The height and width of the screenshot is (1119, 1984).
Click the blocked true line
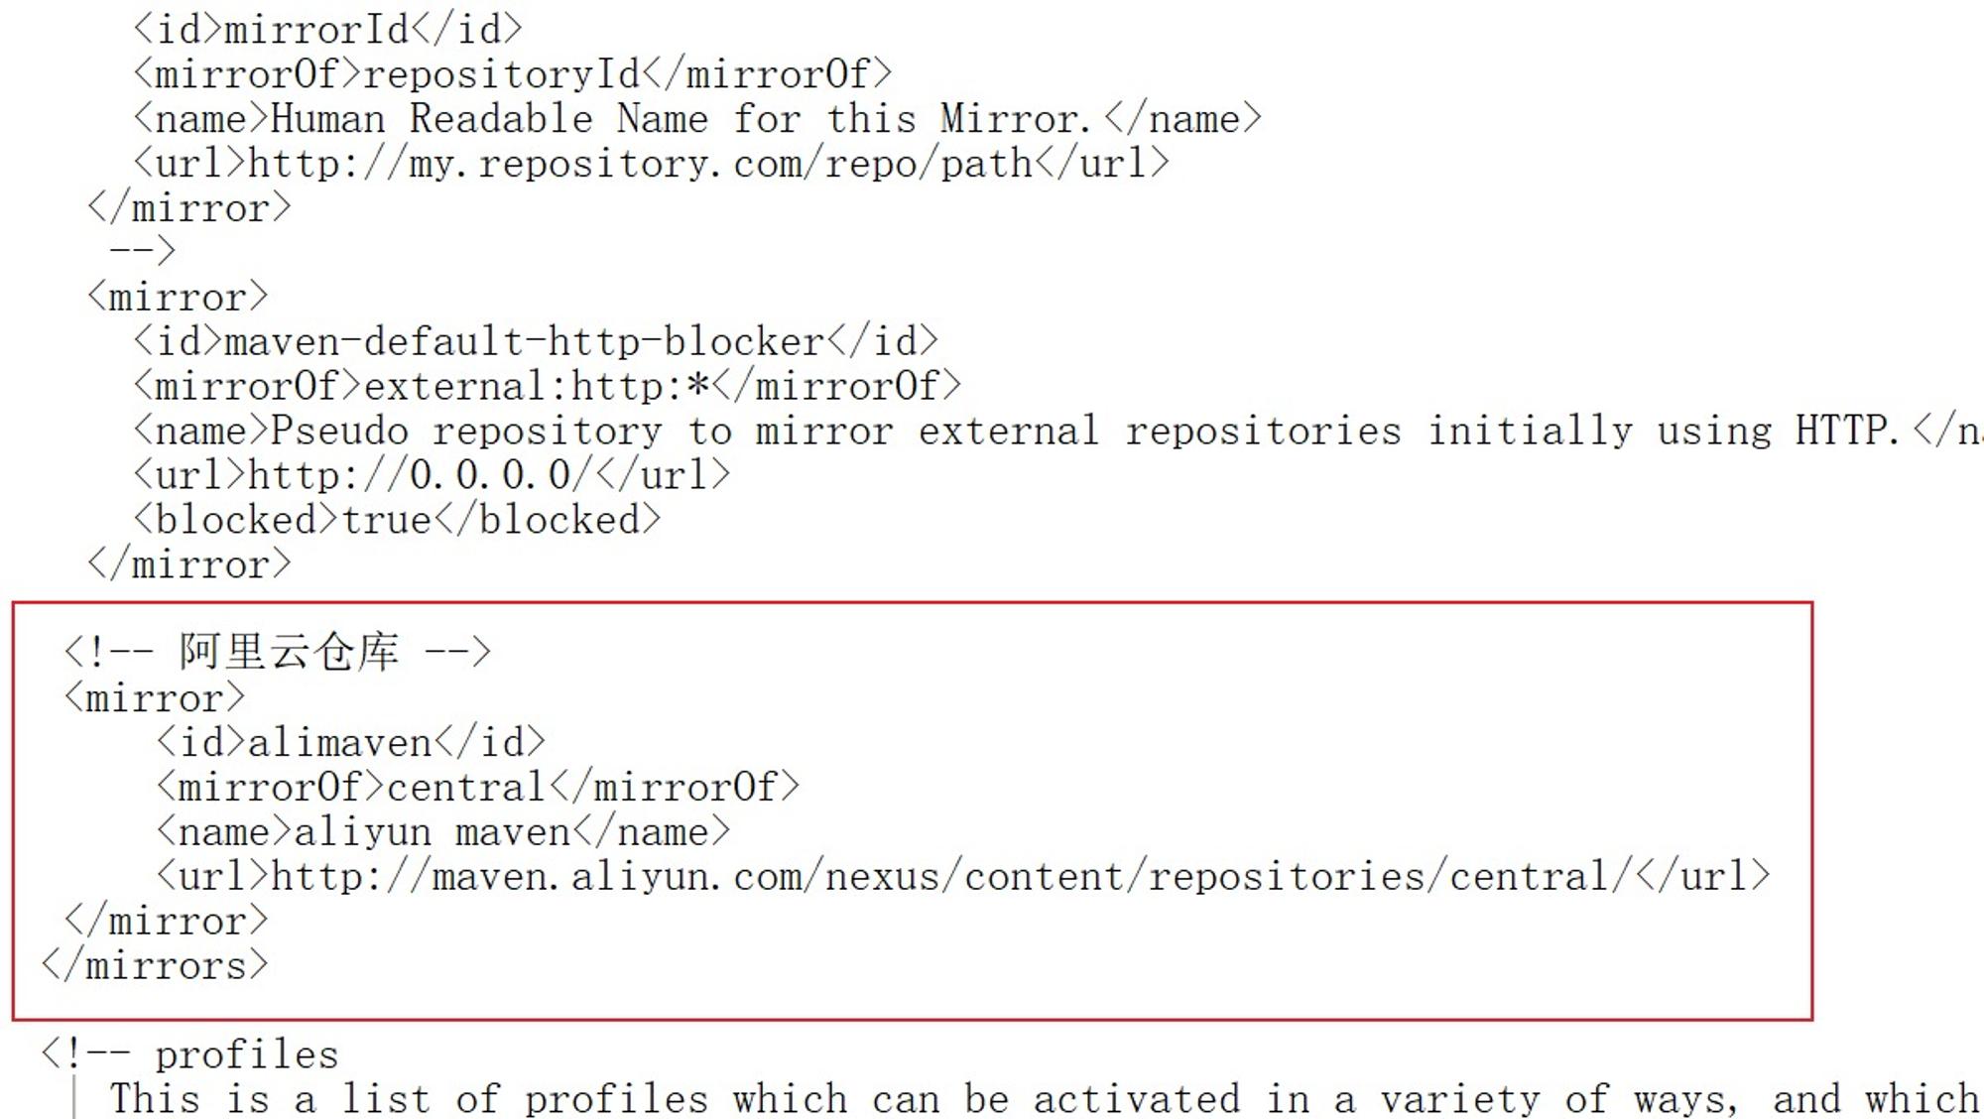pyautogui.click(x=397, y=520)
